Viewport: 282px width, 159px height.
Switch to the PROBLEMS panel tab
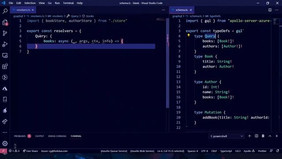(20, 136)
